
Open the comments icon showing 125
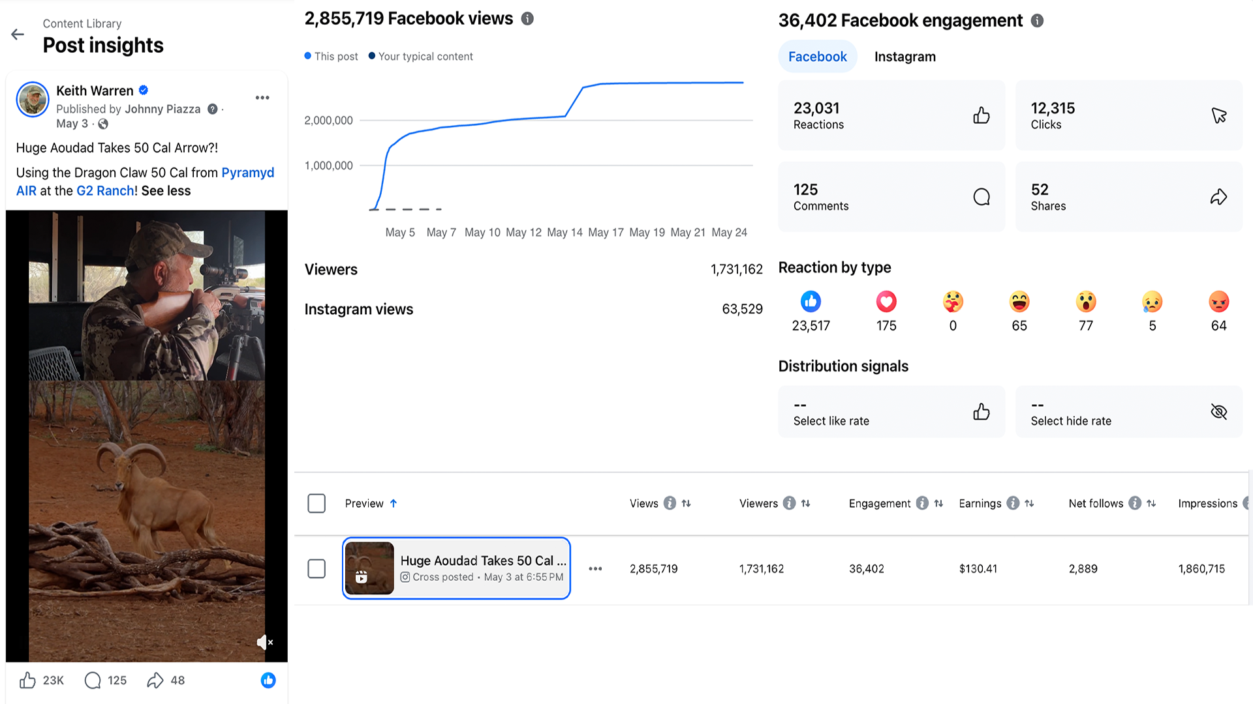(93, 681)
